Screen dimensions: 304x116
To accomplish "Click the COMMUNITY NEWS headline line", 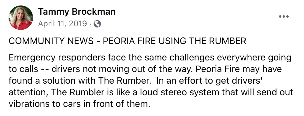I will coord(127,41).
